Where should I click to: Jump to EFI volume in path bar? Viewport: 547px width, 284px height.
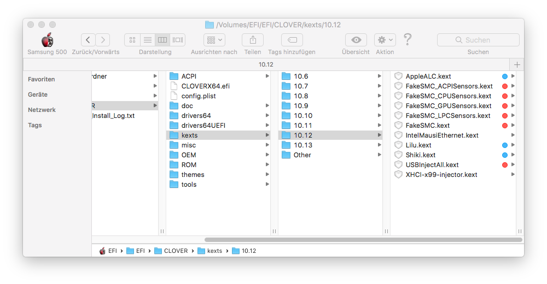108,251
